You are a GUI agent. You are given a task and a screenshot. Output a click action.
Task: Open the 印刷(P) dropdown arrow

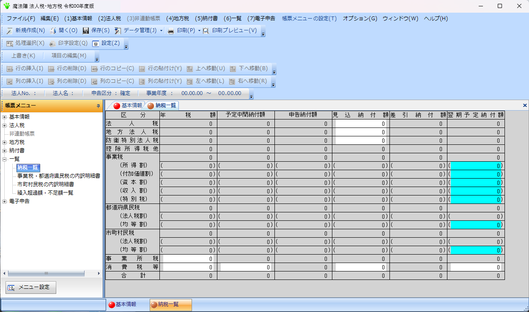click(x=199, y=31)
